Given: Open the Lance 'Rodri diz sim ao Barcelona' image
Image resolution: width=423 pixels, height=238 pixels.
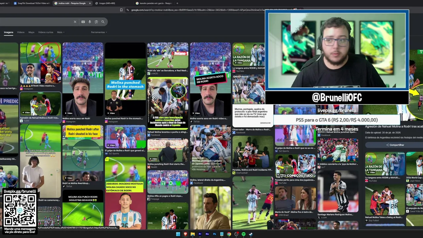Looking at the screenshot, I should click(x=168, y=56).
